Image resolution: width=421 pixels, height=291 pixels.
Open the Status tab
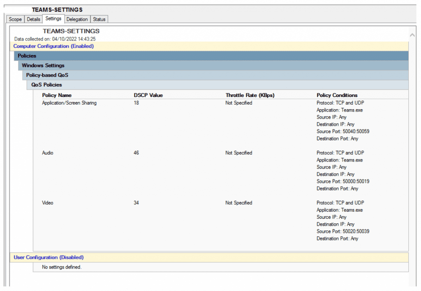[99, 19]
